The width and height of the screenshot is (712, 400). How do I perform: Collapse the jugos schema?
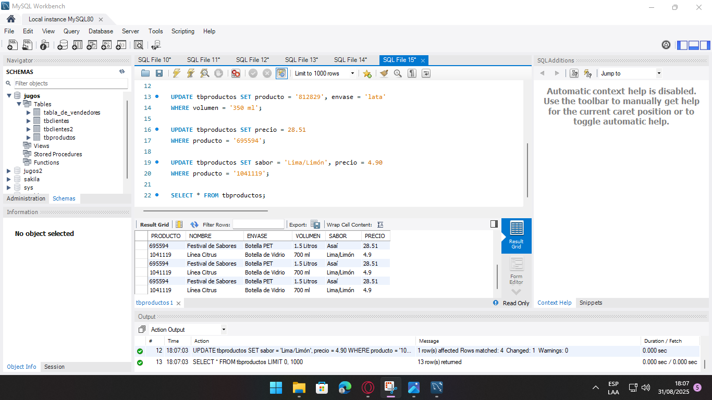(x=9, y=96)
